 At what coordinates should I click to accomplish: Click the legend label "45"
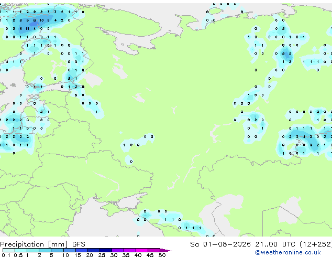[150, 255]
